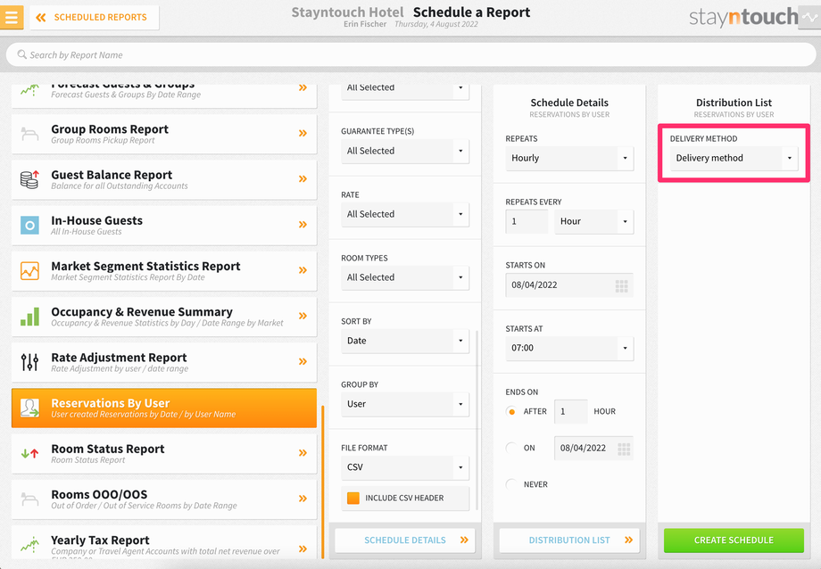Open the Repeats Hourly dropdown
Image resolution: width=821 pixels, height=569 pixels.
point(569,158)
